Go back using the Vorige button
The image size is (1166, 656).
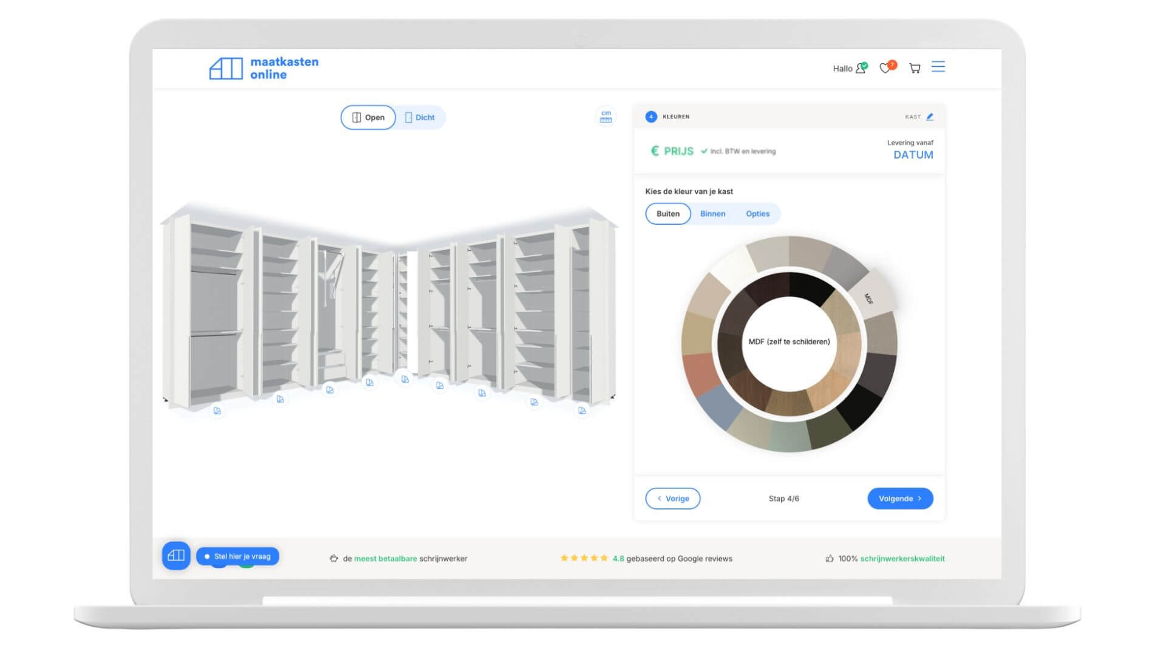point(672,498)
